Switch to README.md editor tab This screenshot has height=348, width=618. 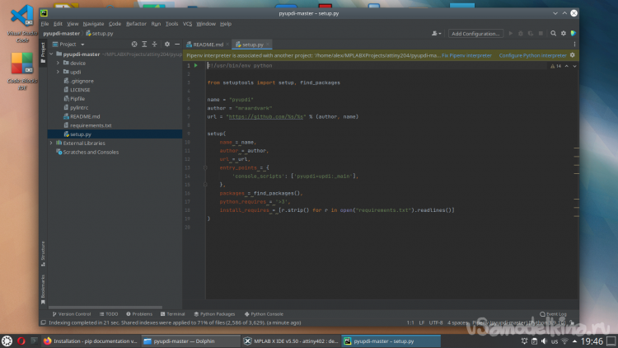207,44
